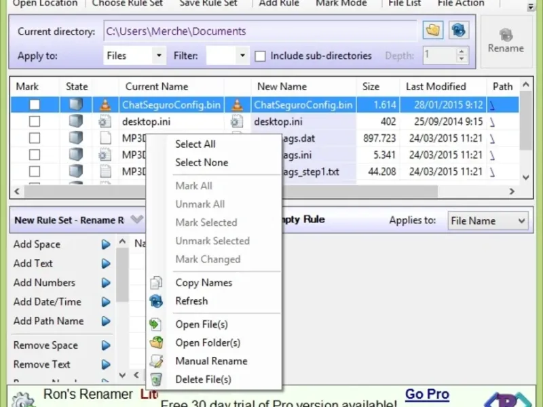Click the gear file icon before Current Name desktop.ini
543x407 pixels.
pos(105,121)
